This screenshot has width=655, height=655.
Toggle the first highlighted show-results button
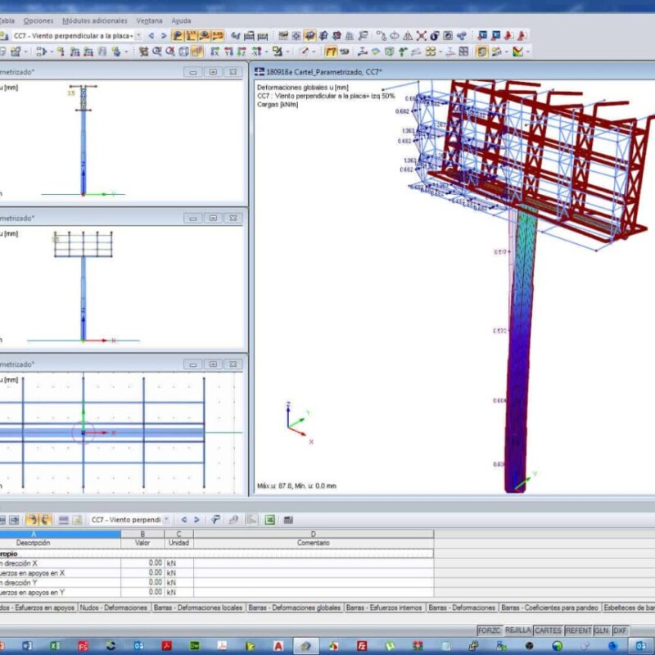coord(177,36)
